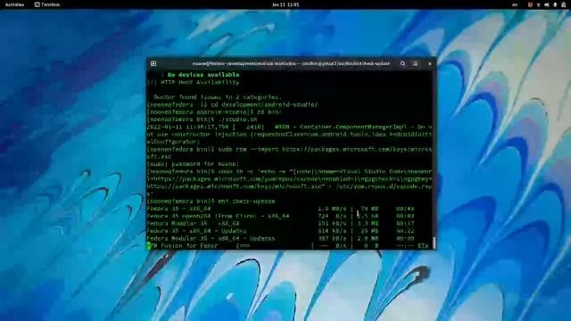Click the "dnf check-update" command line
Viewport: 571px width, 321px height.
[211, 202]
